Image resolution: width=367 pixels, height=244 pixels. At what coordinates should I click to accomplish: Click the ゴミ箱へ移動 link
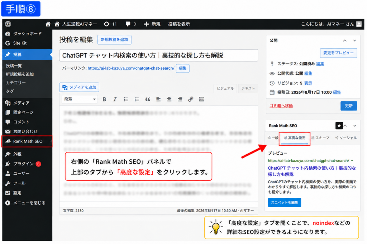coord(281,106)
